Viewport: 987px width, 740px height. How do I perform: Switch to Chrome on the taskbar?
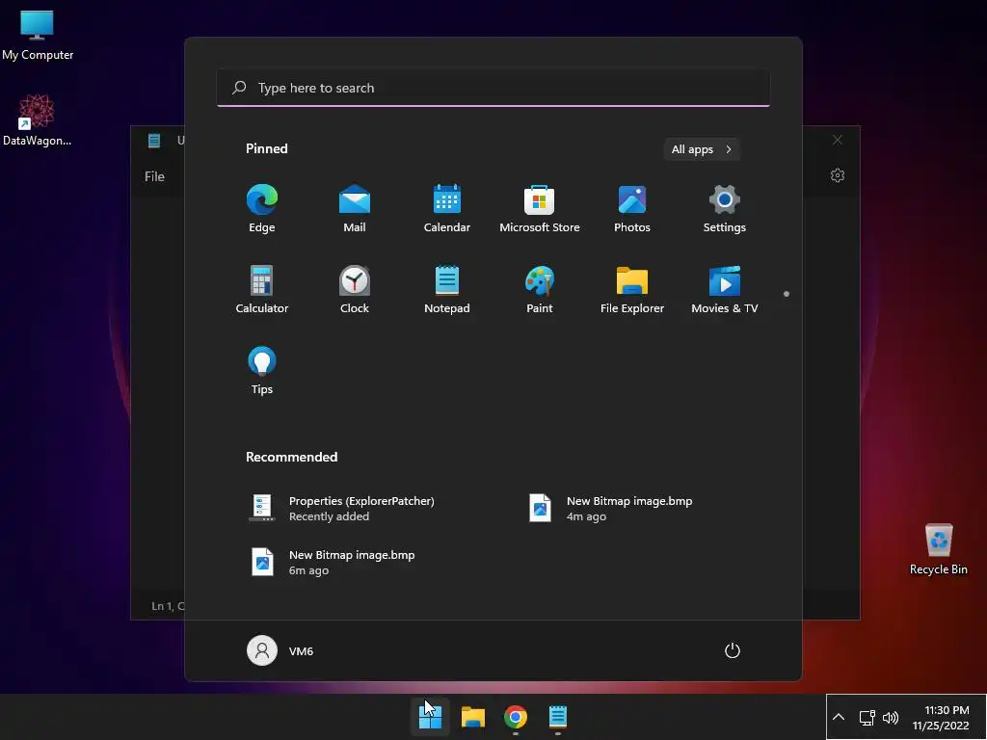516,717
